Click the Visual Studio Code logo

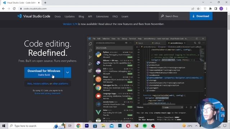tap(34, 16)
